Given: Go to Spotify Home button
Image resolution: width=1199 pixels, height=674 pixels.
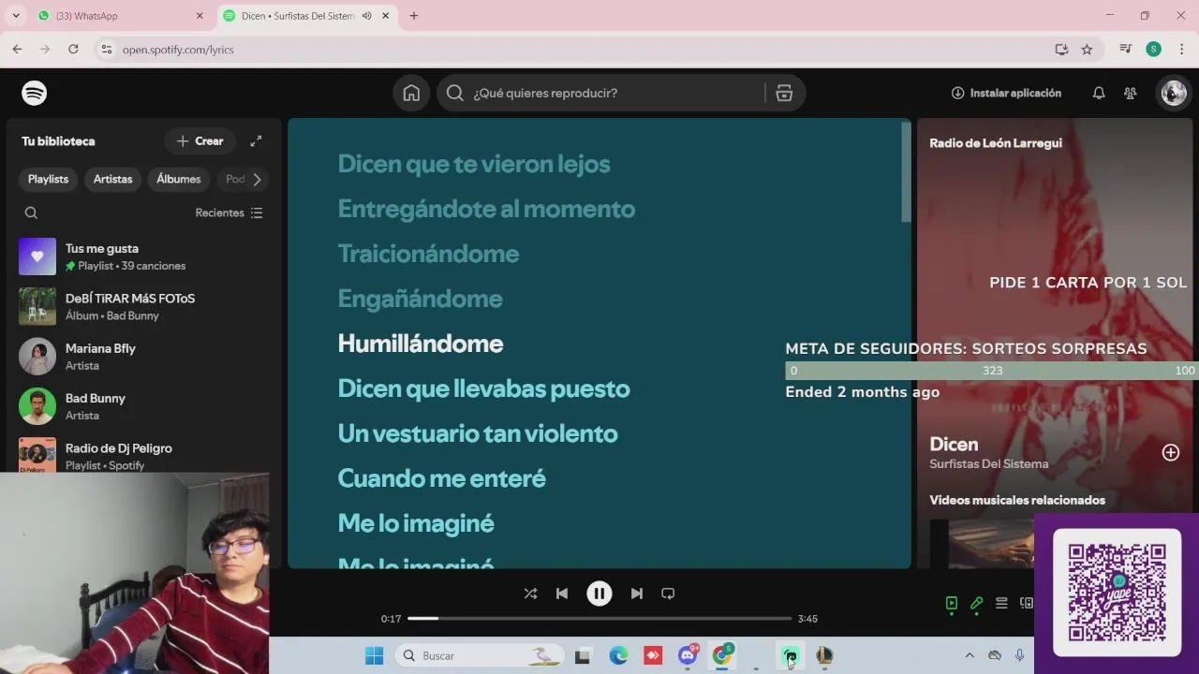Looking at the screenshot, I should pos(411,93).
